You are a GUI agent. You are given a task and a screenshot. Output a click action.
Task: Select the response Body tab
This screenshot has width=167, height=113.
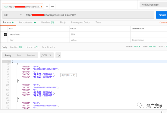(x=4, y=47)
